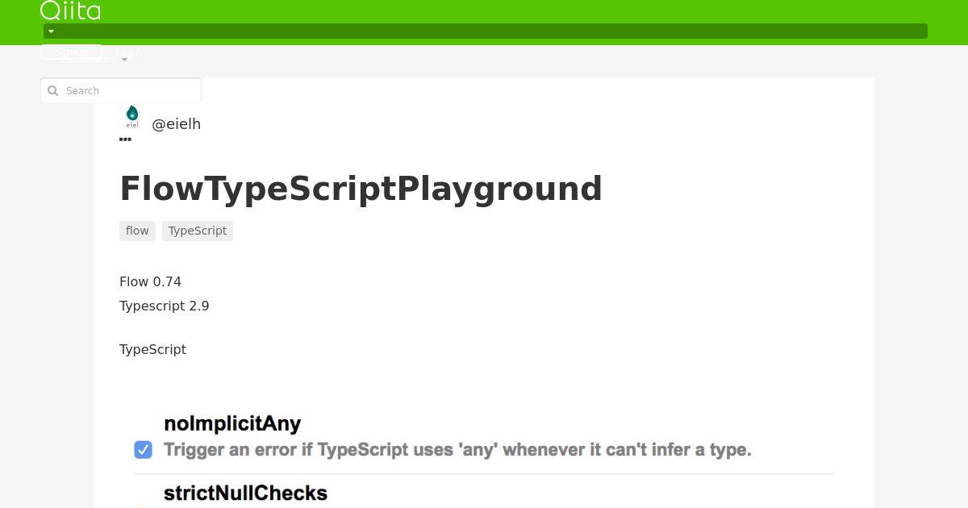The height and width of the screenshot is (508, 968).
Task: Focus the Search input field
Action: point(121,90)
